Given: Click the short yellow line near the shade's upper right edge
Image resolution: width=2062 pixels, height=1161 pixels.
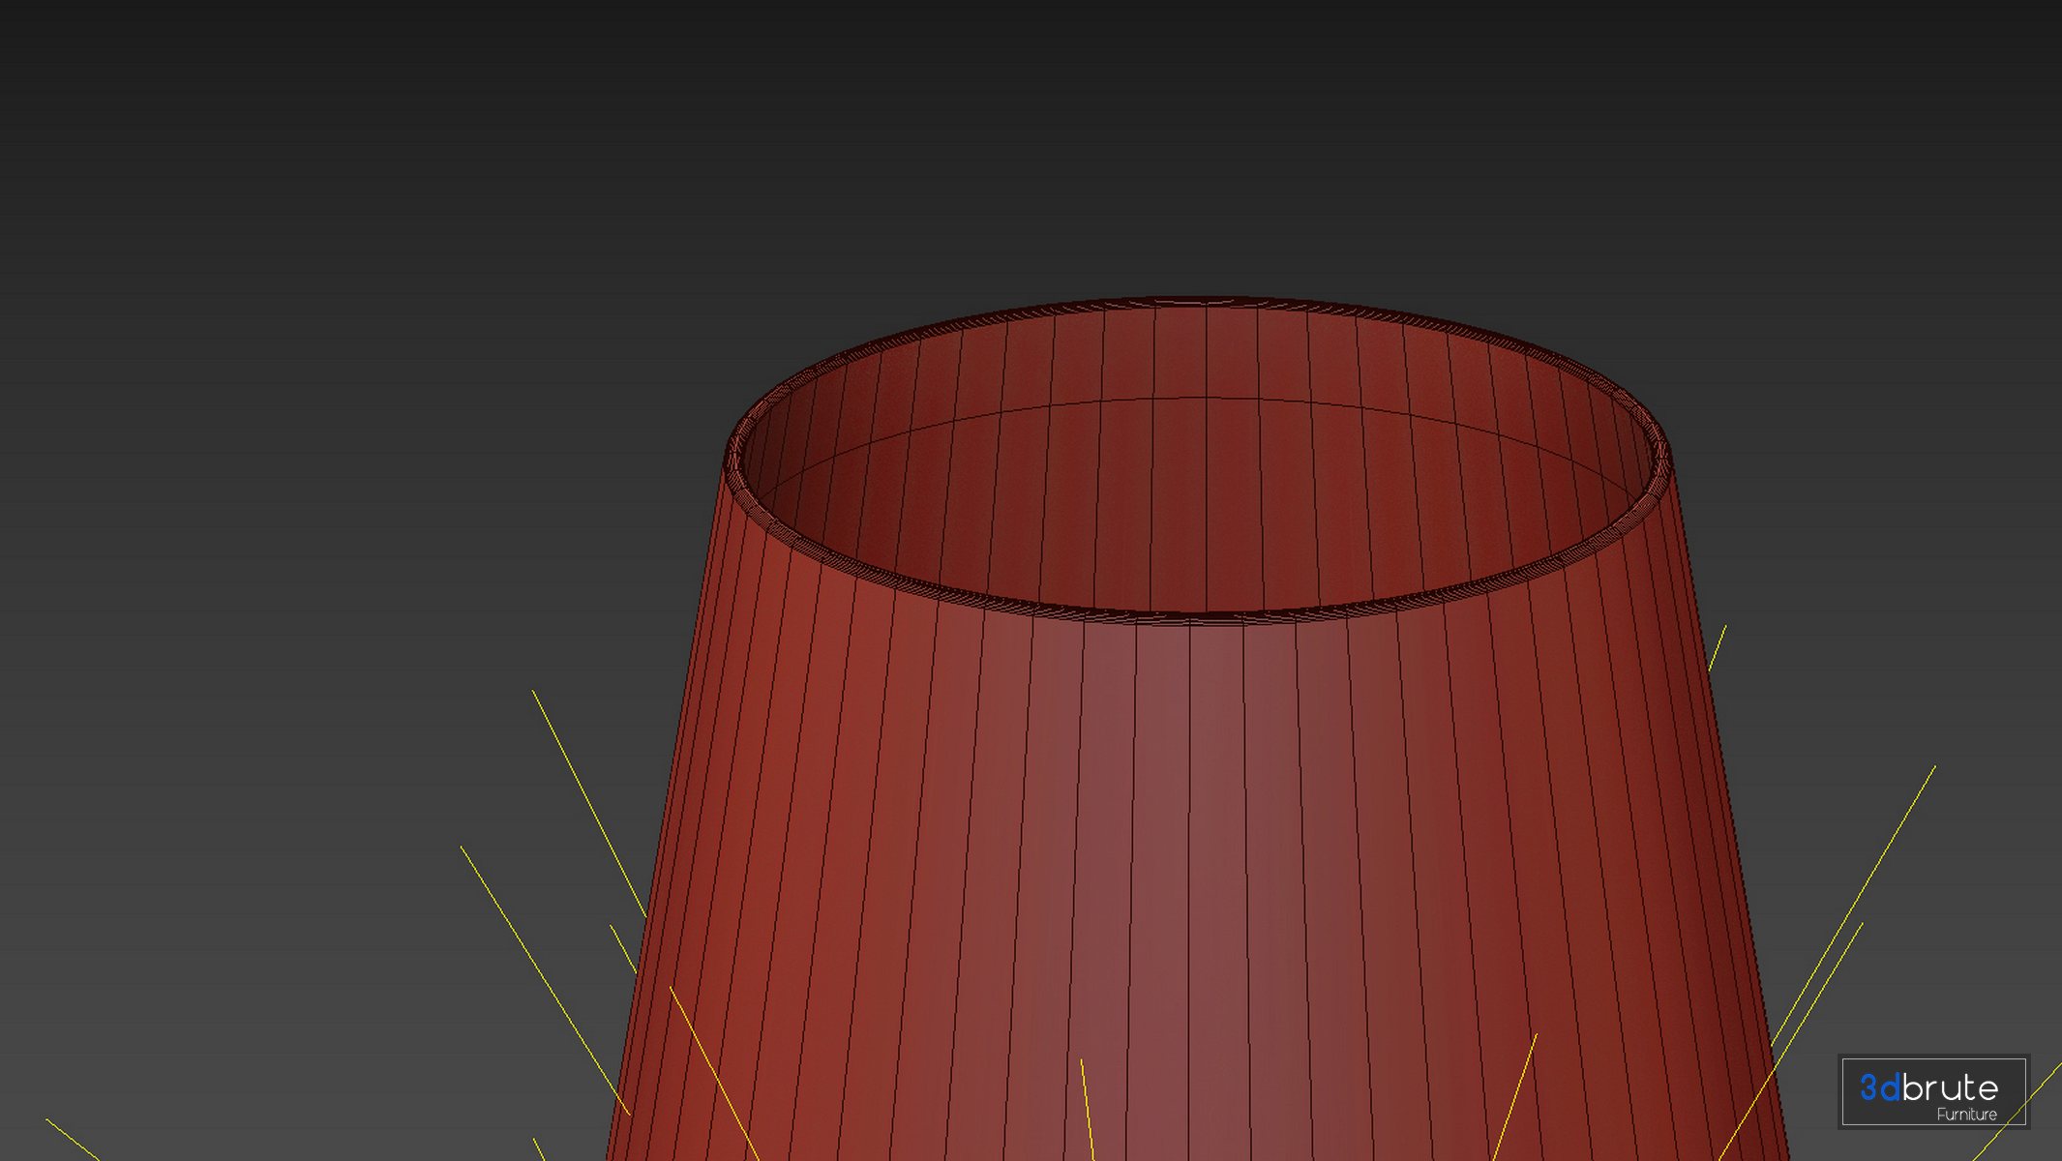Looking at the screenshot, I should click(x=1718, y=647).
